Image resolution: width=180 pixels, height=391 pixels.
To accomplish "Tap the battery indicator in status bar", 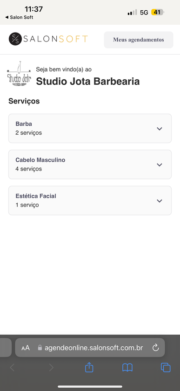I will [x=157, y=12].
